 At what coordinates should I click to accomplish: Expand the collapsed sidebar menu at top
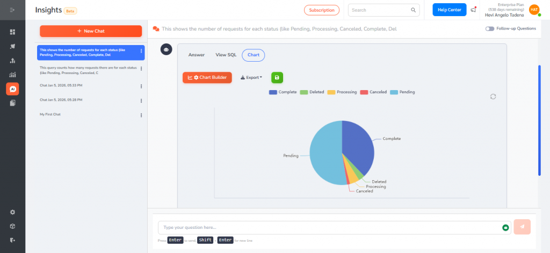[12, 10]
